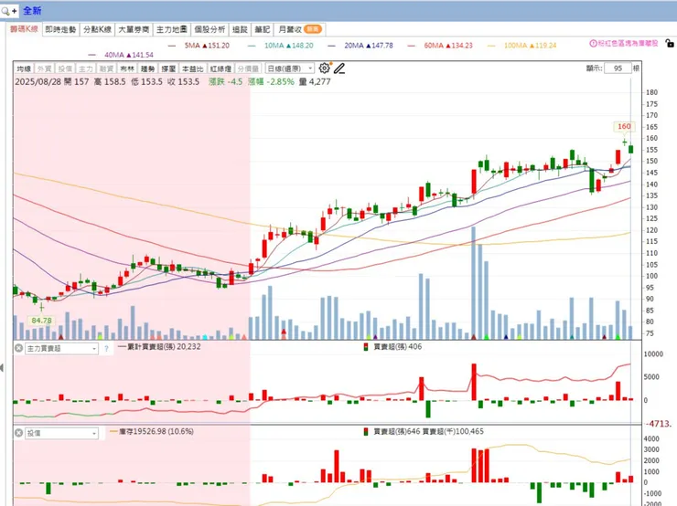Click the 160 high price label
677x506 pixels.
[624, 126]
